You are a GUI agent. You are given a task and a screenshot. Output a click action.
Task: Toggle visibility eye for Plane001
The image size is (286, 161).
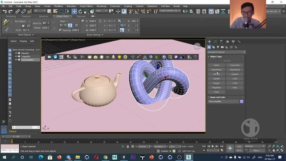16,53
